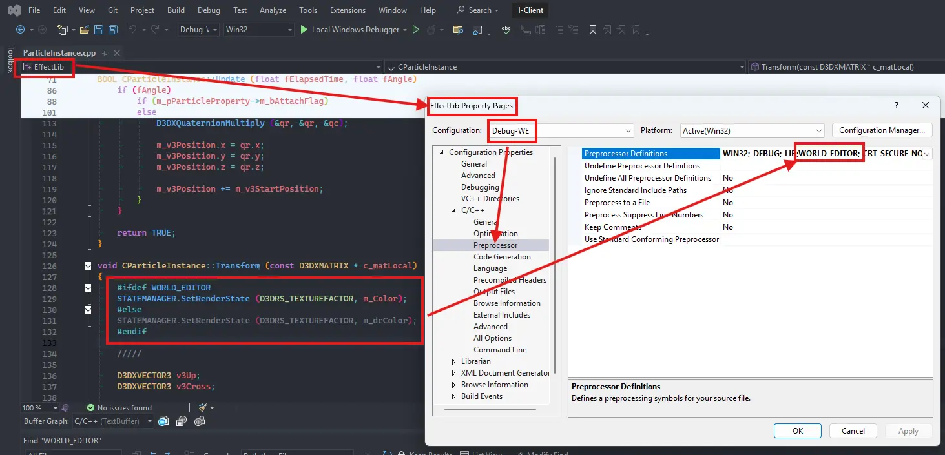945x455 pixels.
Task: Open the zoom level 100% dropdown
Action: (x=40, y=407)
